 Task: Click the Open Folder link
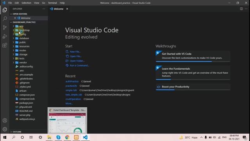click(77, 61)
